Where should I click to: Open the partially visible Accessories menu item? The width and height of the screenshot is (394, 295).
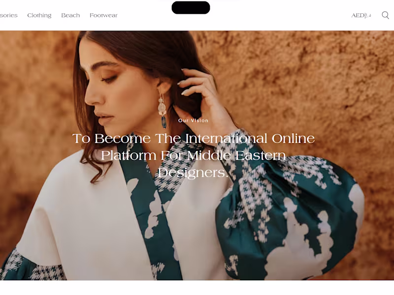click(x=8, y=15)
